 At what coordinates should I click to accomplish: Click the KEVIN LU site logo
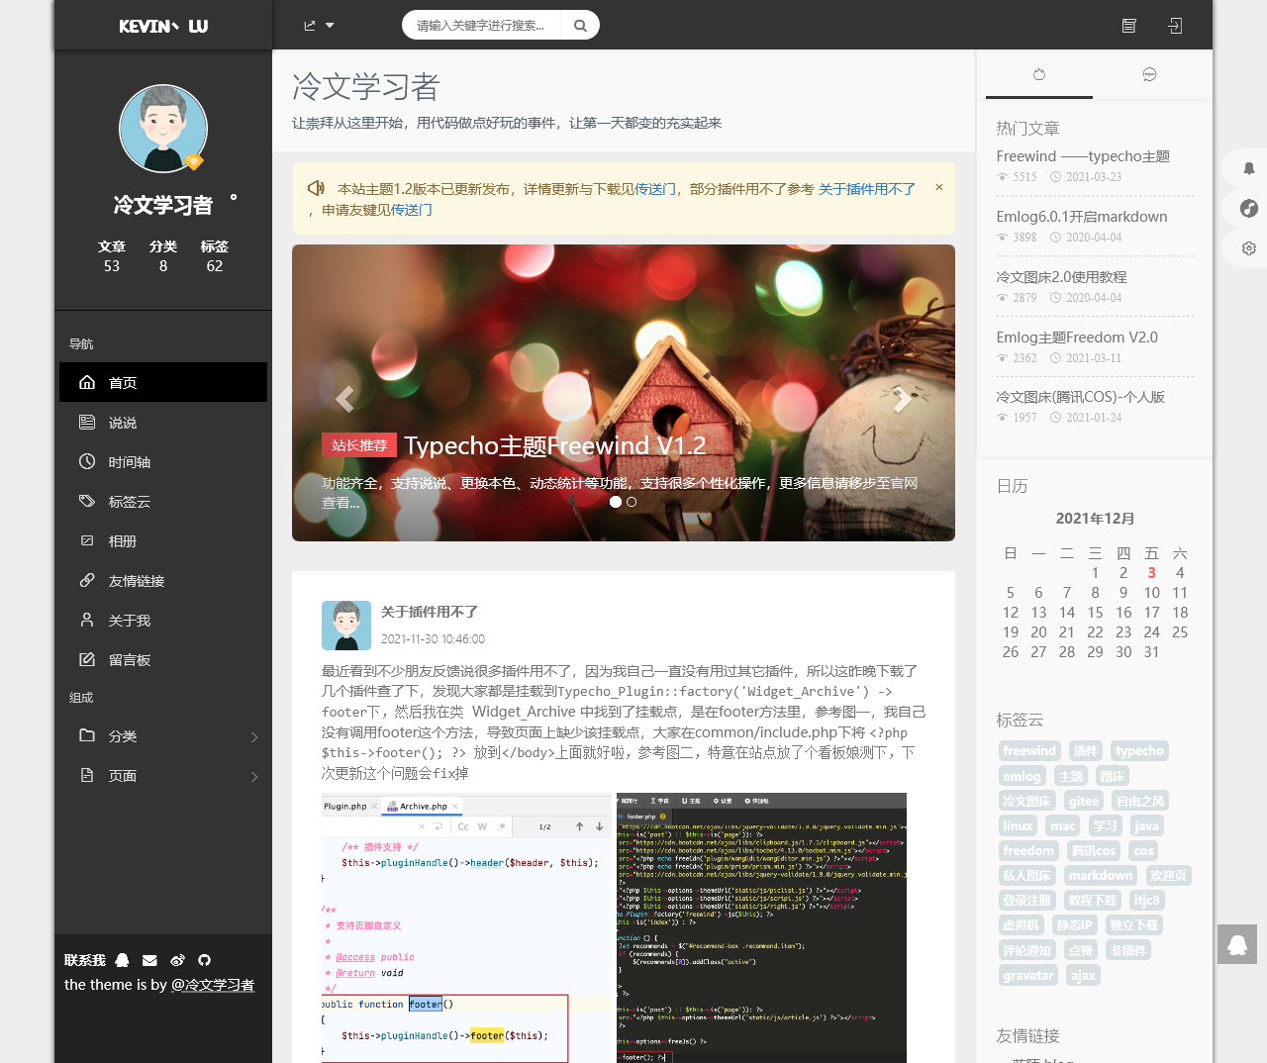pos(163,26)
